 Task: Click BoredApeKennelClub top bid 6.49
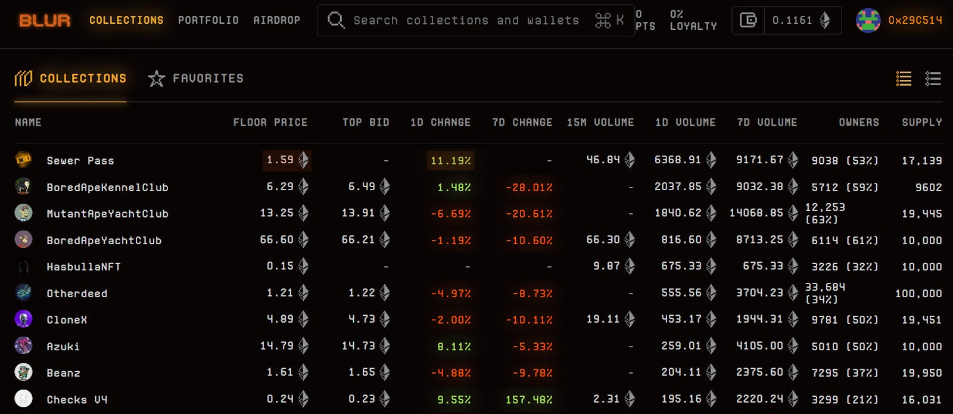click(x=368, y=187)
